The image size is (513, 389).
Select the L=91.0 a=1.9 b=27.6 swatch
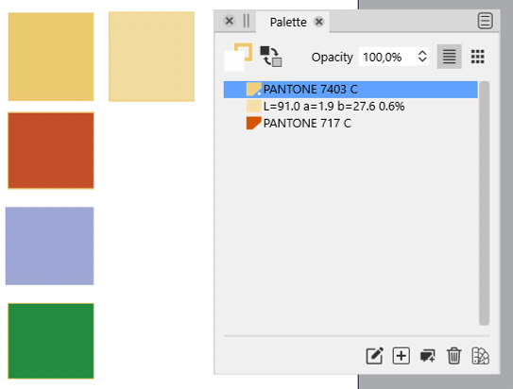click(x=351, y=107)
